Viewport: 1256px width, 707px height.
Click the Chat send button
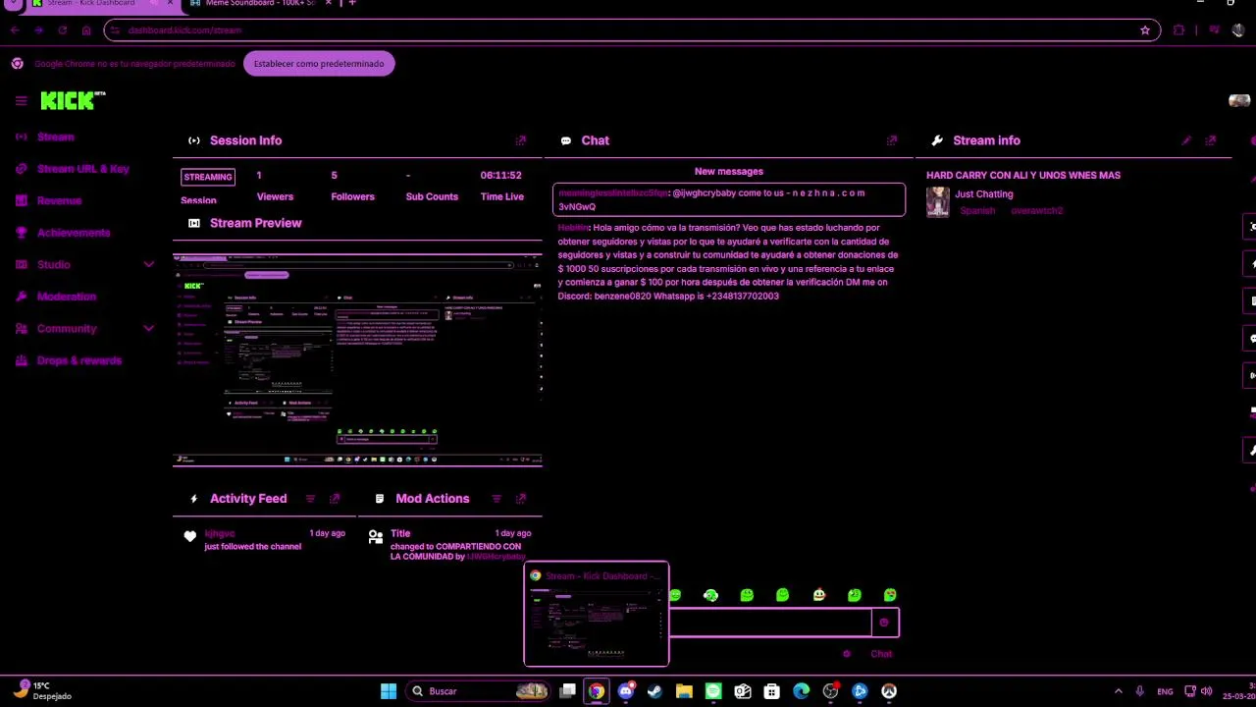(881, 654)
